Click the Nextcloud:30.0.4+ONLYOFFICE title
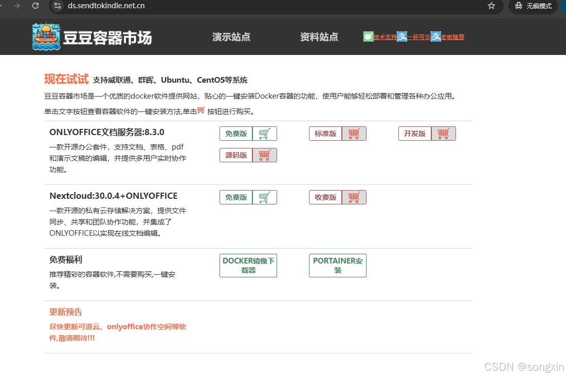The width and height of the screenshot is (566, 377). tap(113, 196)
